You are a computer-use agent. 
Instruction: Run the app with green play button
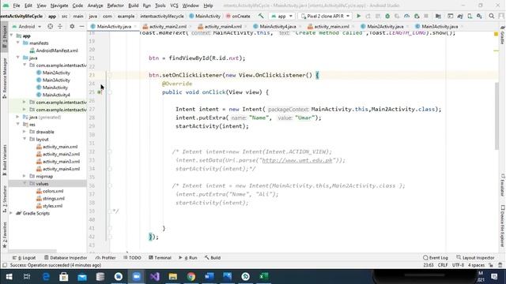[x=358, y=16]
